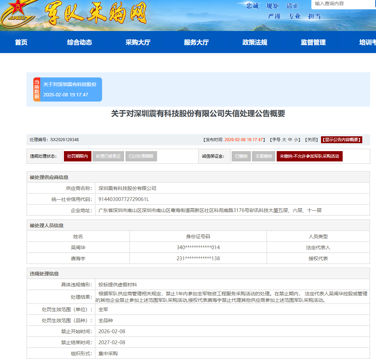Click 投标提供虚假材料 violation text

point(118,285)
